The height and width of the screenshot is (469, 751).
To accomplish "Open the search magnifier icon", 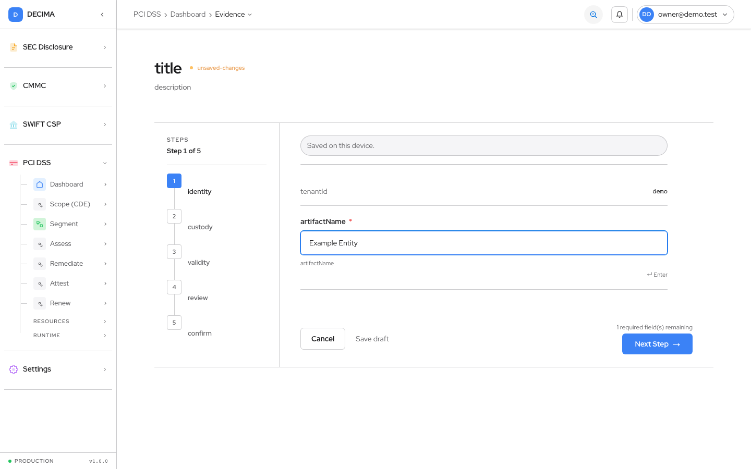I will click(x=593, y=15).
